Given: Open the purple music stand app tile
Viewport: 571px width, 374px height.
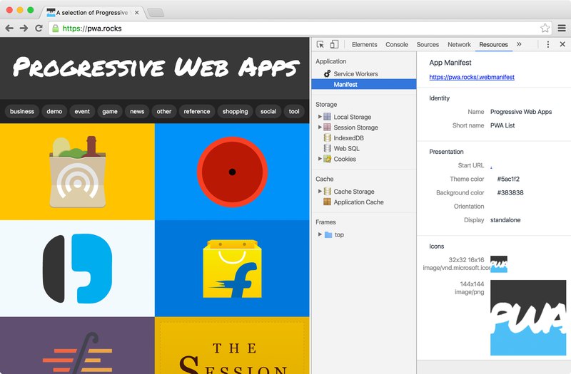Looking at the screenshot, I should click(77, 346).
